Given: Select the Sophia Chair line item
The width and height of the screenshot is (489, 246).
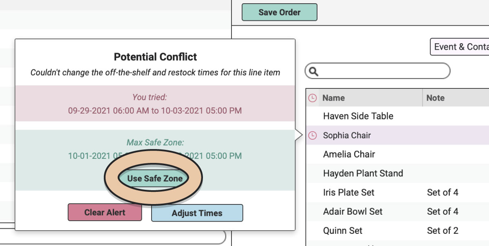Looking at the screenshot, I should 397,135.
